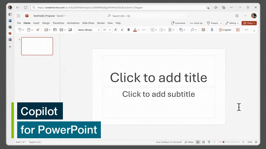Open the File menu
266x149 pixels.
pos(19,23)
